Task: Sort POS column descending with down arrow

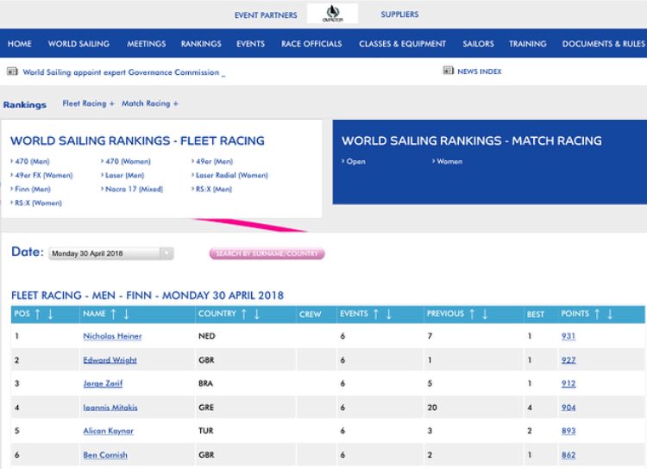Action: pos(50,314)
